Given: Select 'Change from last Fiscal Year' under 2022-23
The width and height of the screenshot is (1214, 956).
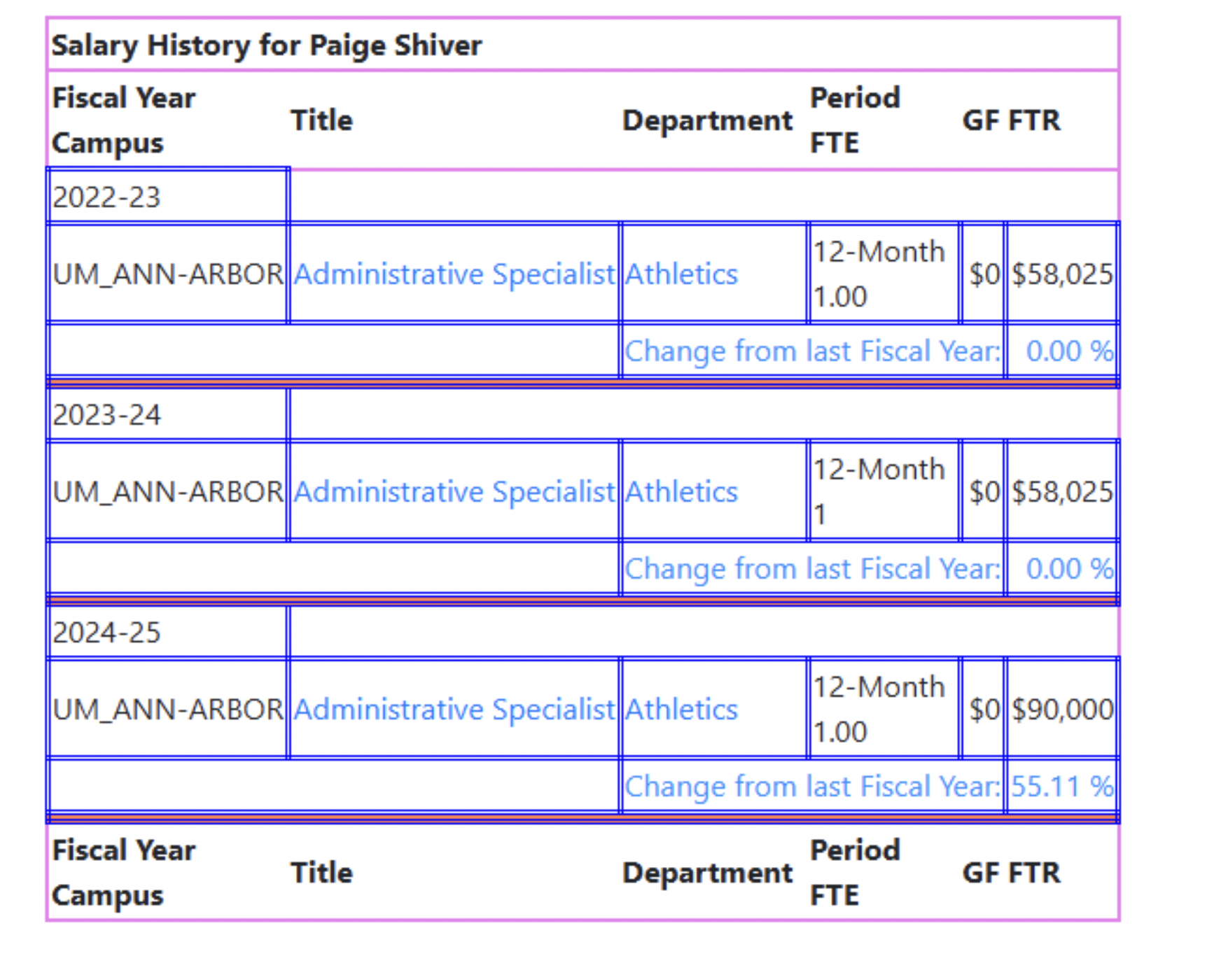Looking at the screenshot, I should click(812, 351).
